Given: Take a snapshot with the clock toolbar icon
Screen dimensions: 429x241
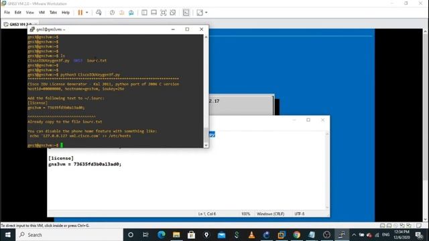Looking at the screenshot, I should (112, 13).
